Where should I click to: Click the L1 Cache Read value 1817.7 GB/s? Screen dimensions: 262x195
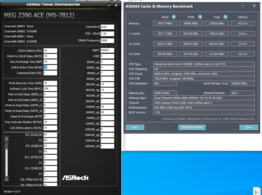tap(165, 34)
